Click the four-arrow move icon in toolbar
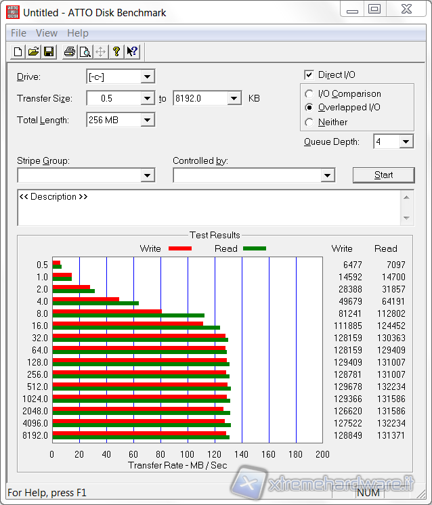 pyautogui.click(x=100, y=52)
